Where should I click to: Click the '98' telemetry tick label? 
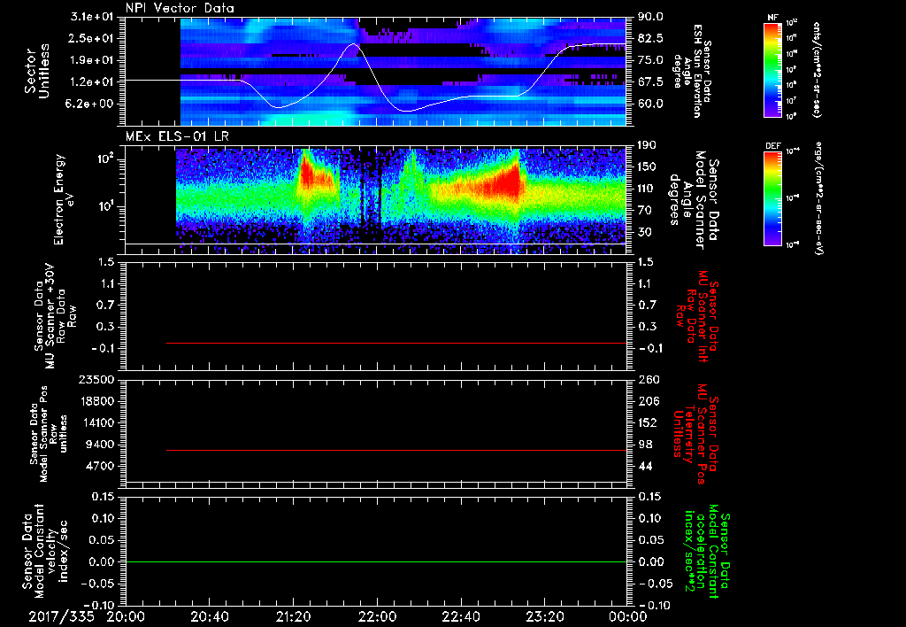pos(644,445)
